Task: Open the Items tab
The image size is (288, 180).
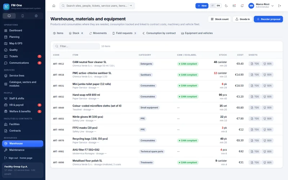Action: click(x=58, y=33)
